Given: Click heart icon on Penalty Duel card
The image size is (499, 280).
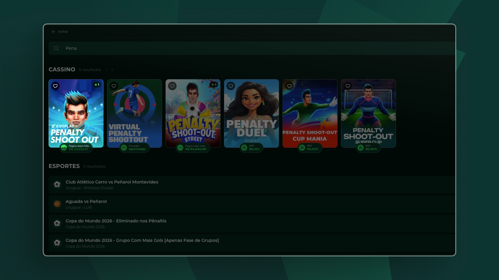Looking at the screenshot, I should 231,86.
